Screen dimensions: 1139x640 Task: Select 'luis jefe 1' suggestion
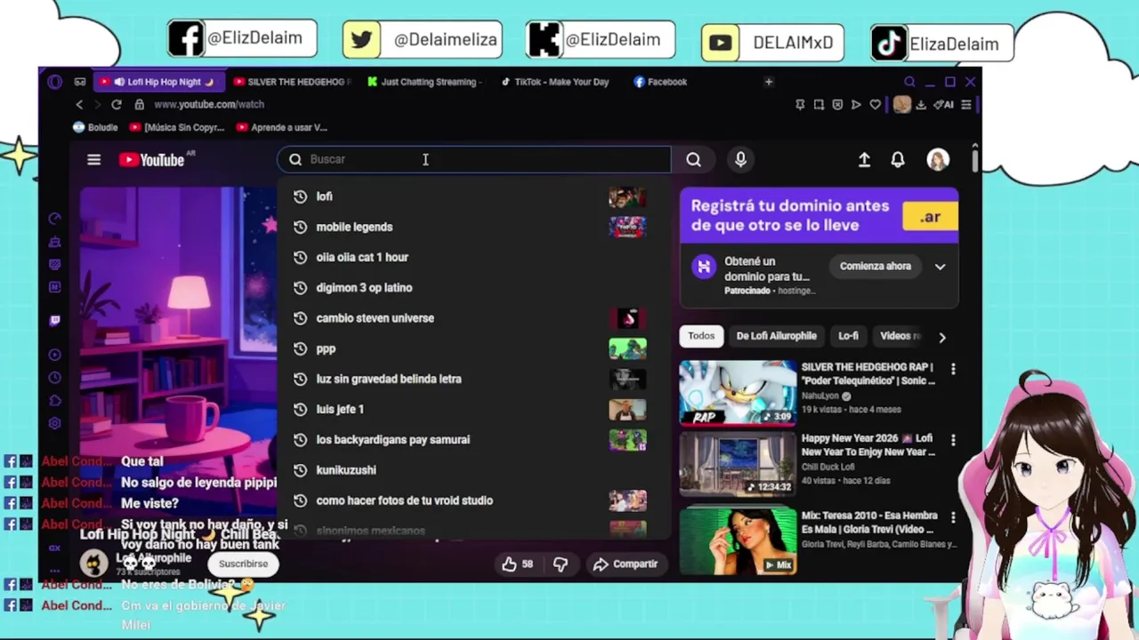coord(473,410)
